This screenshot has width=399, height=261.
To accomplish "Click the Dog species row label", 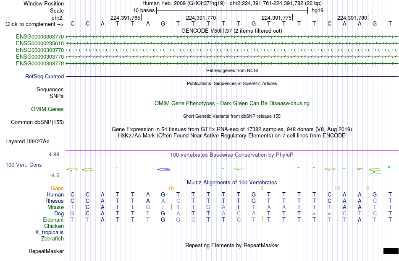I will coord(59,214).
